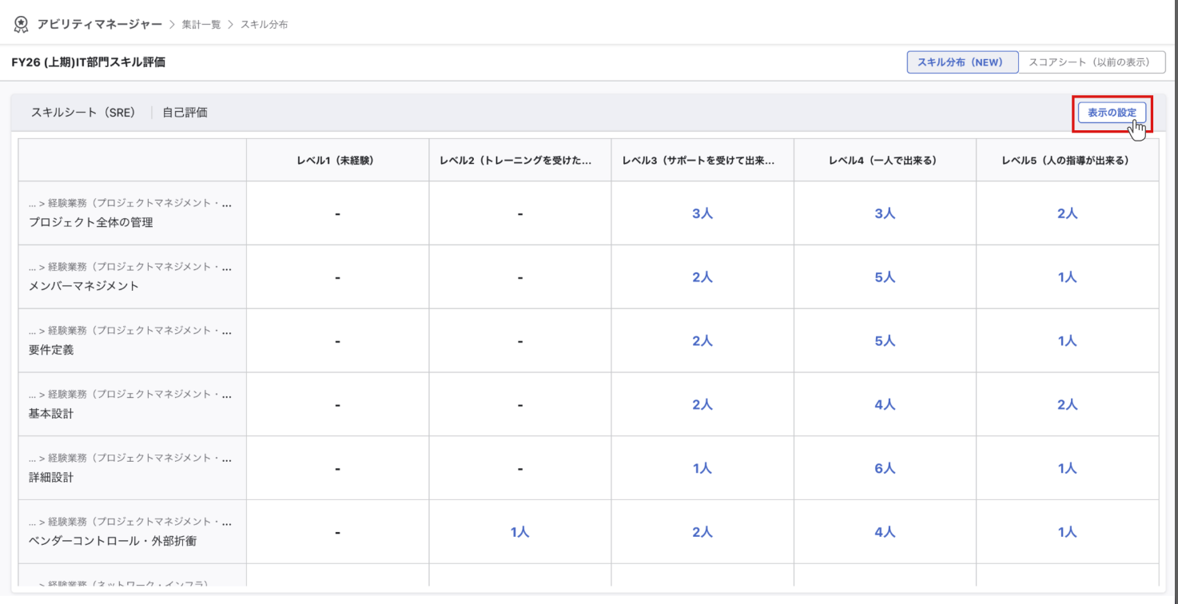Select レベル5 (人の指導が出来る) column header
Viewport: 1178px width, 604px height.
(x=1067, y=160)
